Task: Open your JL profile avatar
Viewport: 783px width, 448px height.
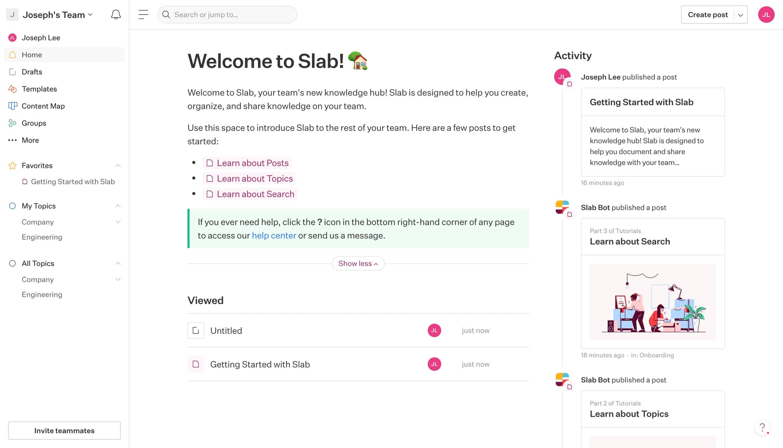Action: [x=766, y=14]
